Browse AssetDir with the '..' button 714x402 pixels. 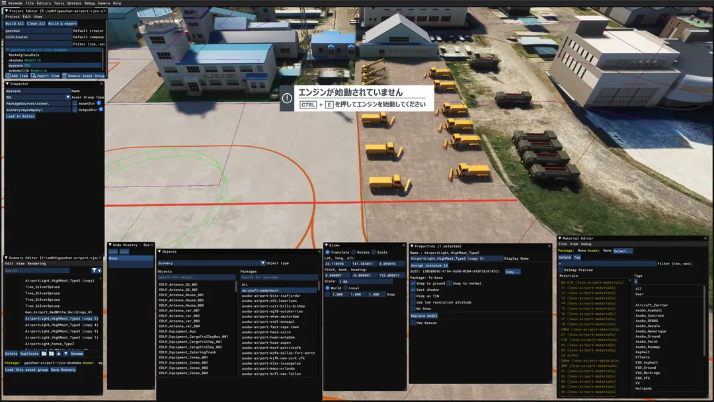75,103
